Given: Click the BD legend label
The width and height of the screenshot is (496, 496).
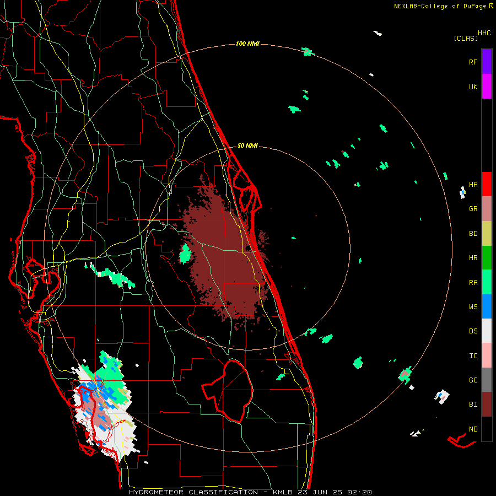Looking at the screenshot, I should tap(473, 233).
